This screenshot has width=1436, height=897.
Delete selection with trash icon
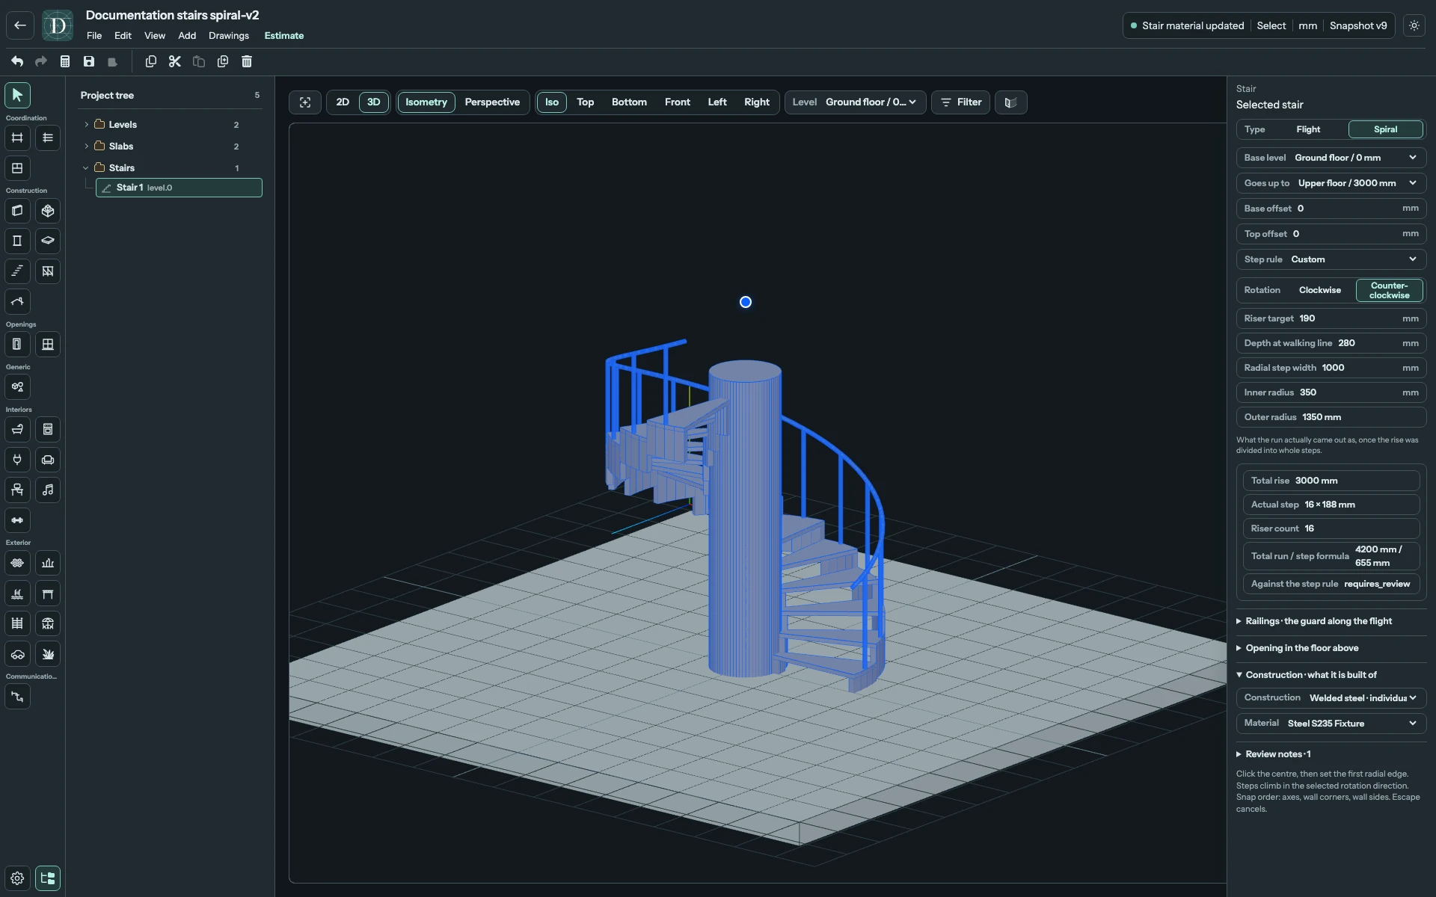click(247, 62)
